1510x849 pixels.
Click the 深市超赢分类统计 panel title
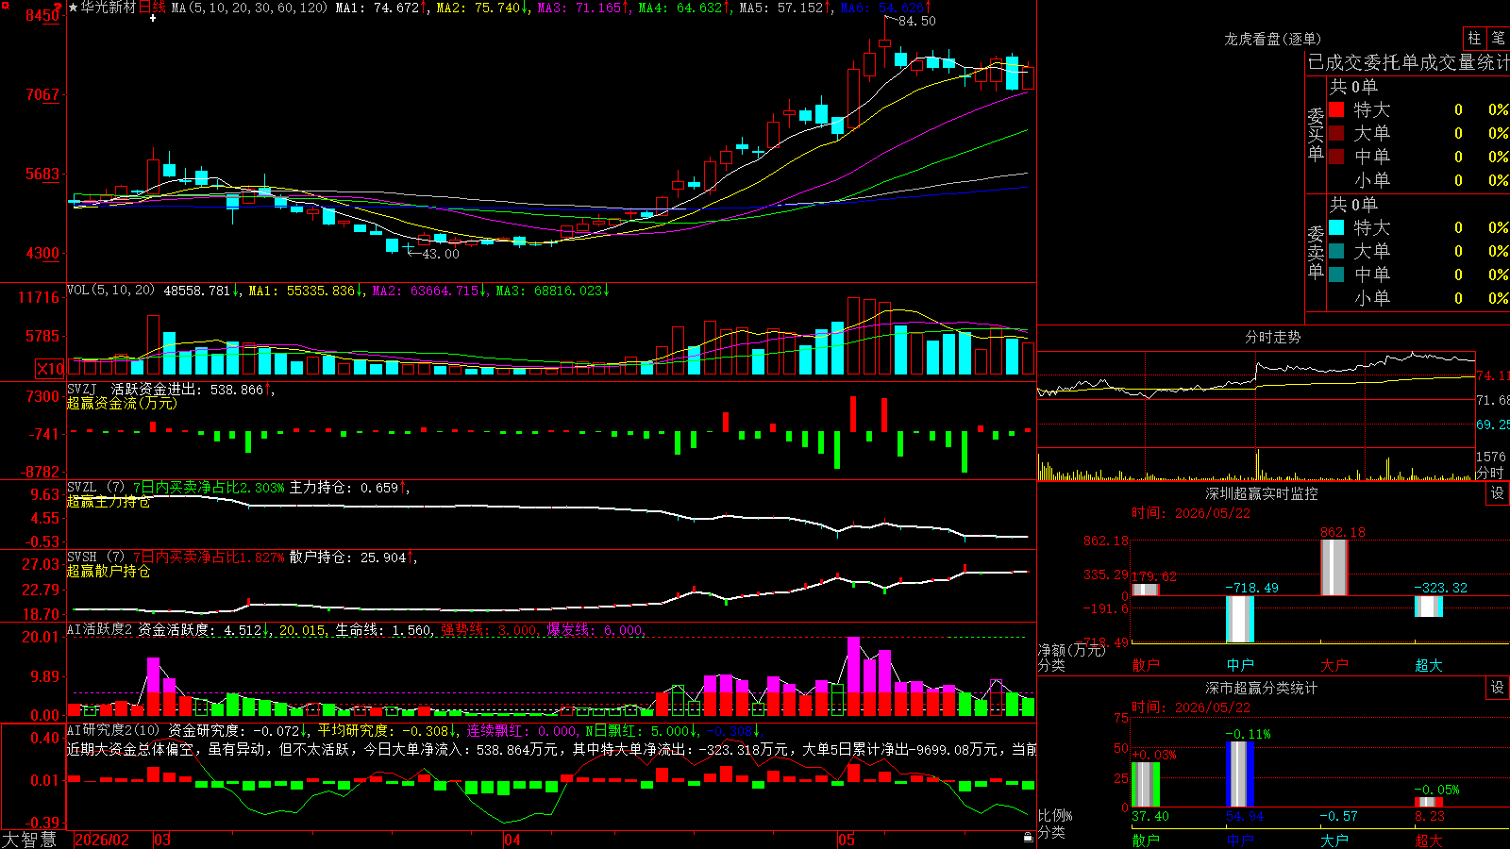1262,688
